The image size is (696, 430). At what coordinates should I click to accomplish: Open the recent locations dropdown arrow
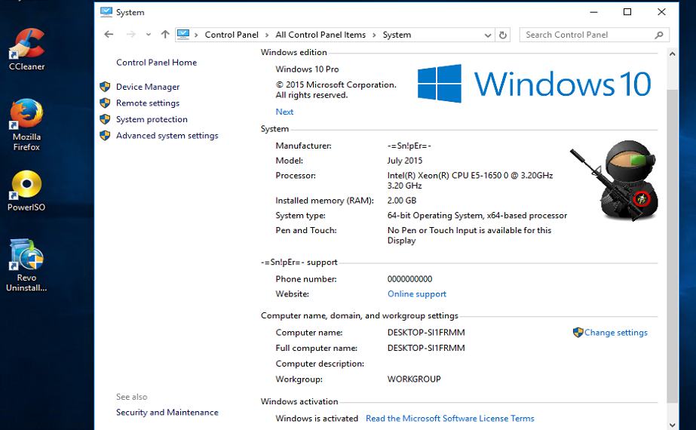pos(149,35)
